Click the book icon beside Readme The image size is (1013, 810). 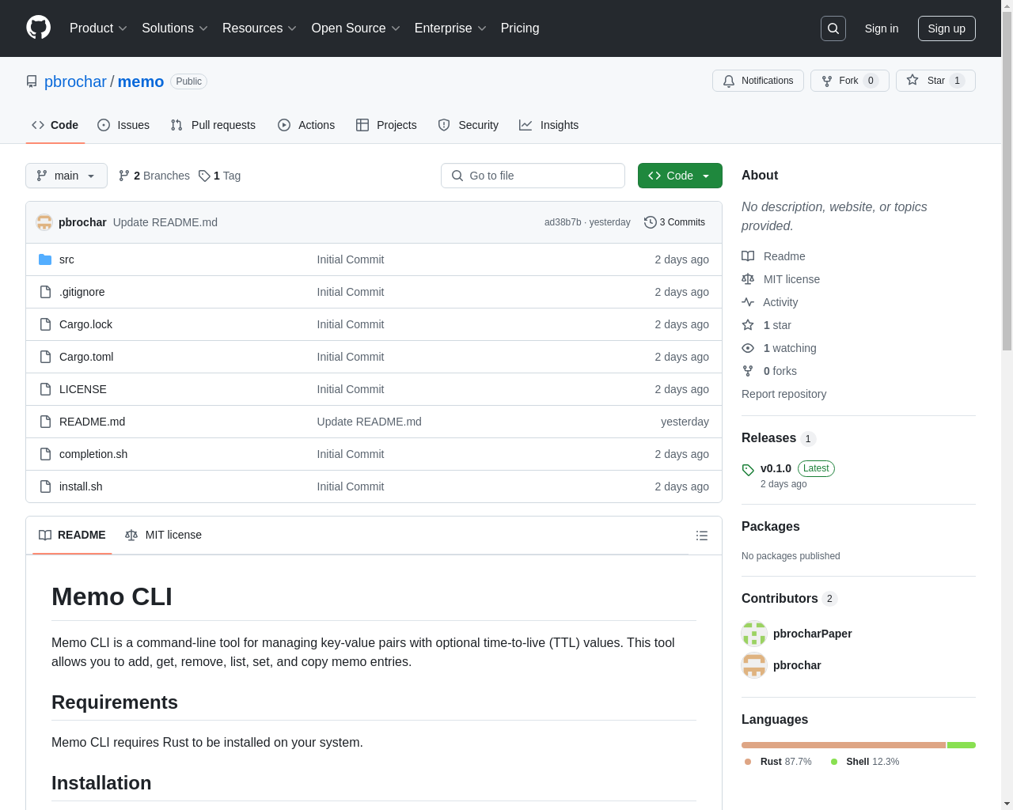[748, 256]
